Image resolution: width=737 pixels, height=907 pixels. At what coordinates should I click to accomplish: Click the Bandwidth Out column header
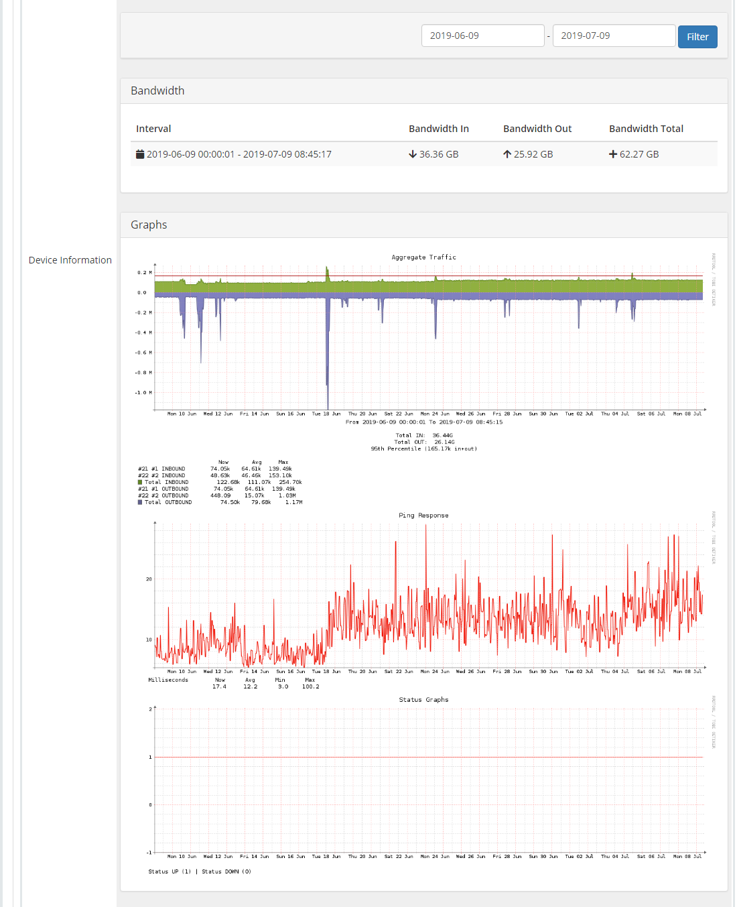pyautogui.click(x=537, y=129)
